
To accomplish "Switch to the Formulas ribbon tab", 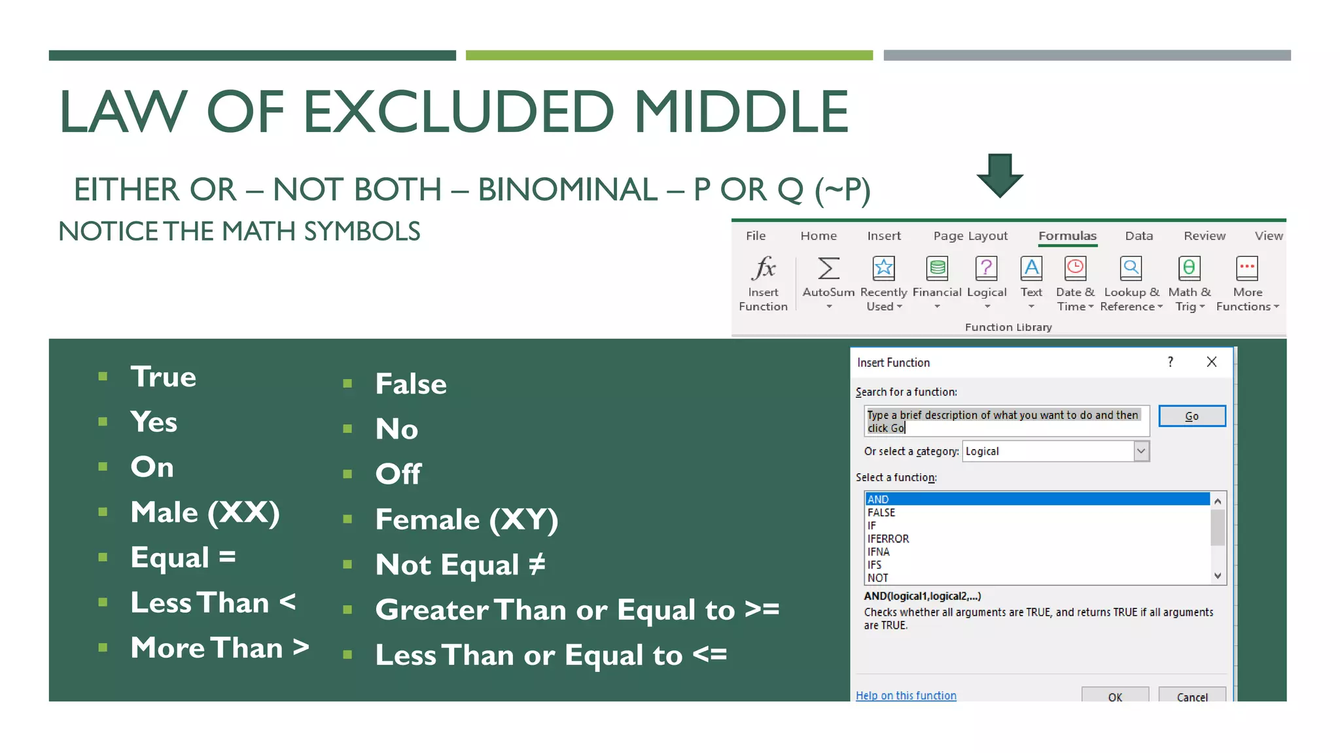I will 1067,236.
